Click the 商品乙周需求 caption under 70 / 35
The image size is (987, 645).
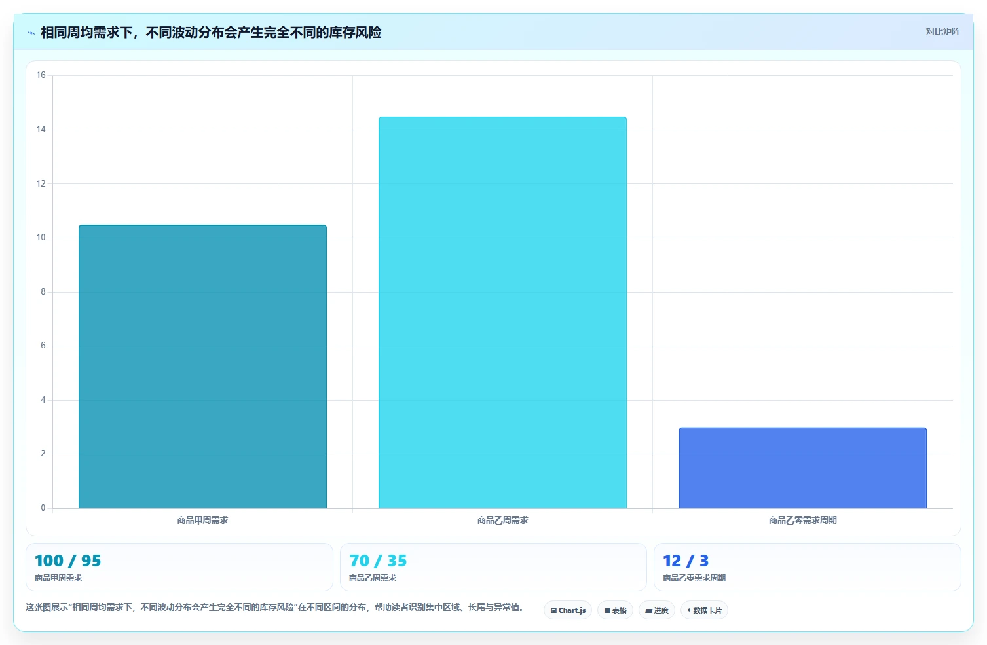[x=373, y=578]
